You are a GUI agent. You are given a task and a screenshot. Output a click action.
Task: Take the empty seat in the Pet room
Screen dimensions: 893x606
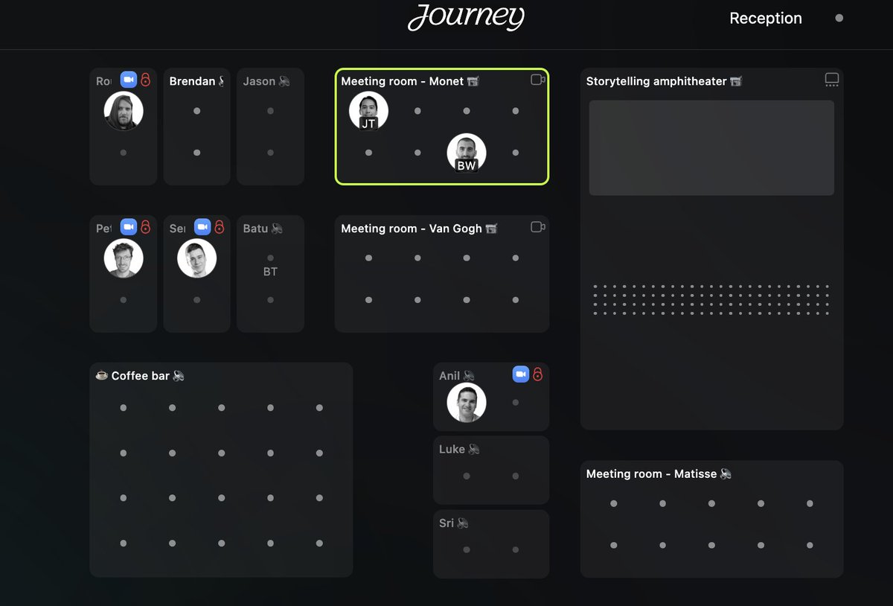[x=124, y=300]
